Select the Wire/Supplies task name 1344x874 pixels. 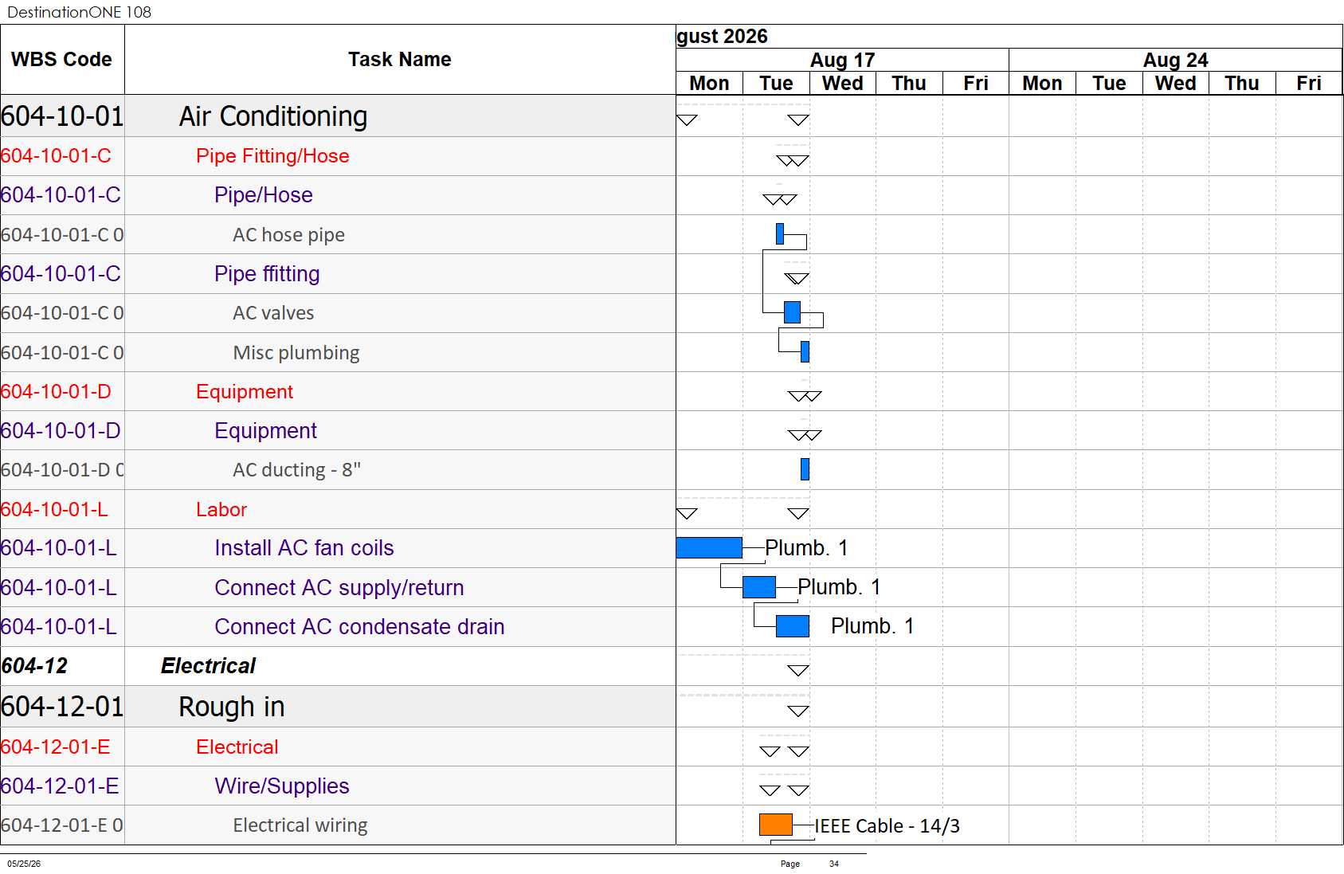click(282, 786)
